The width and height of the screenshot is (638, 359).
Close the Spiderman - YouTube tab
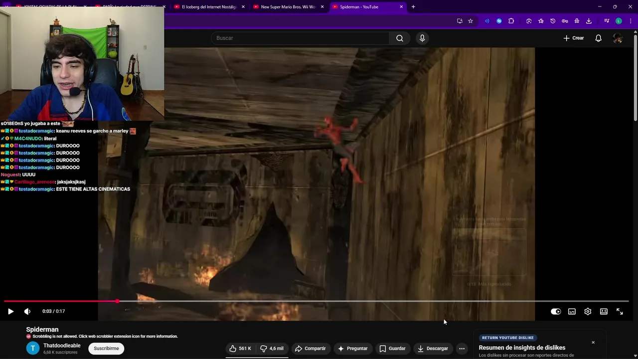401,7
